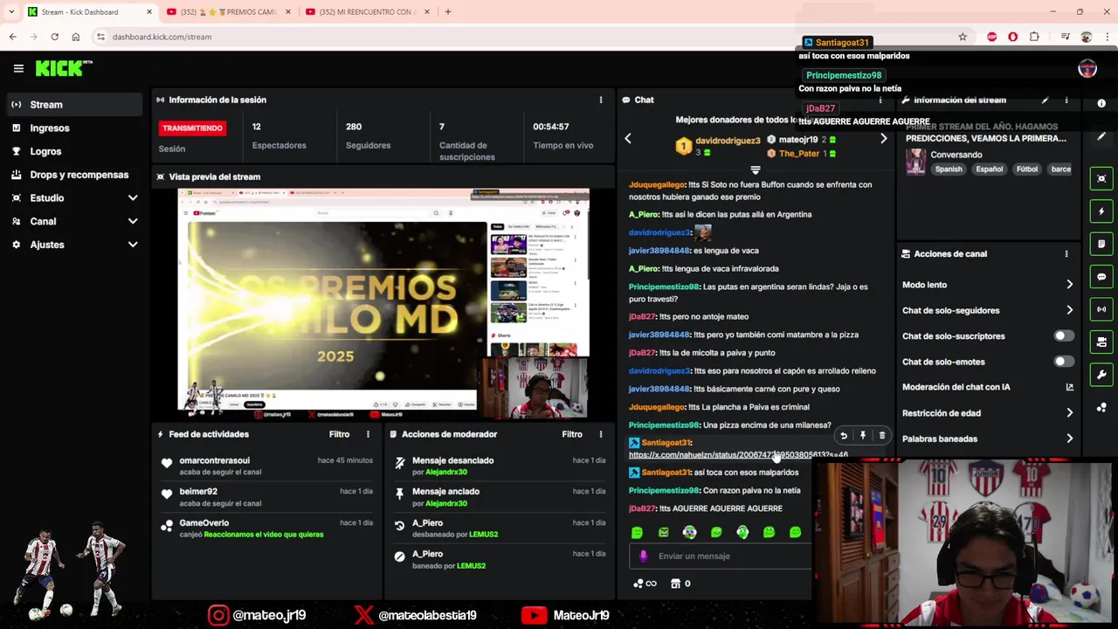Click the wrench icon in right toolbar
This screenshot has height=629, width=1118.
point(1101,375)
